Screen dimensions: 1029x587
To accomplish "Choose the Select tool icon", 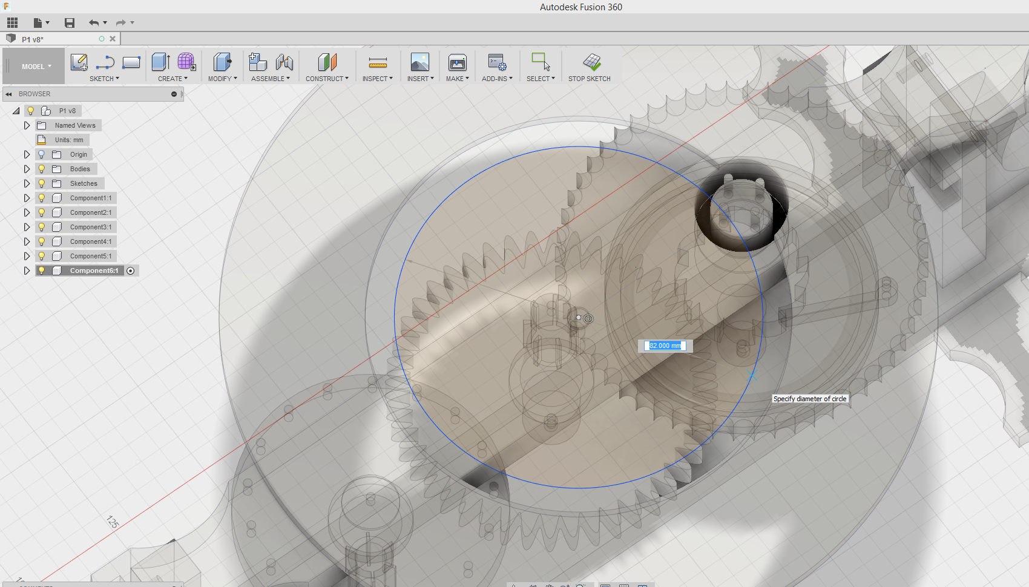I will click(541, 62).
